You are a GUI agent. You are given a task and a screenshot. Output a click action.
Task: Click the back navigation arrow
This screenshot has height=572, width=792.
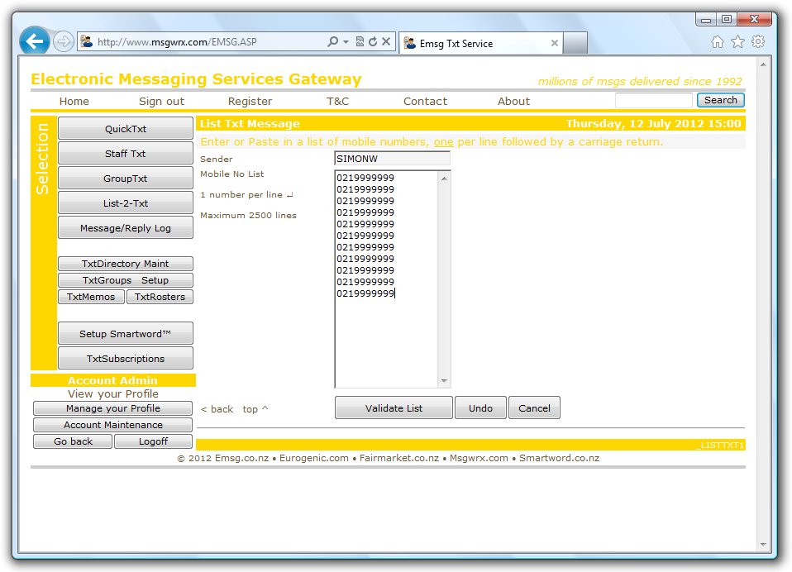[x=33, y=41]
